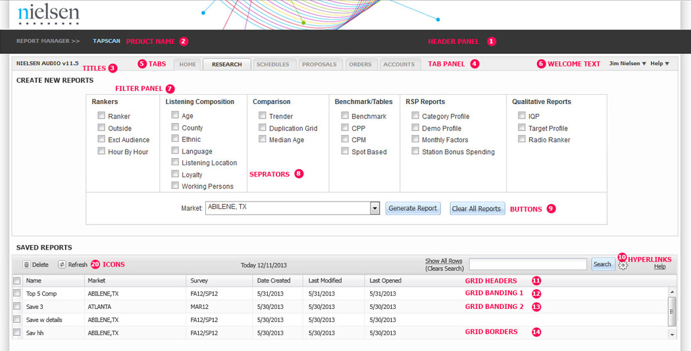Click the 'ATLANTA' market cell
The height and width of the screenshot is (351, 691).
[99, 307]
